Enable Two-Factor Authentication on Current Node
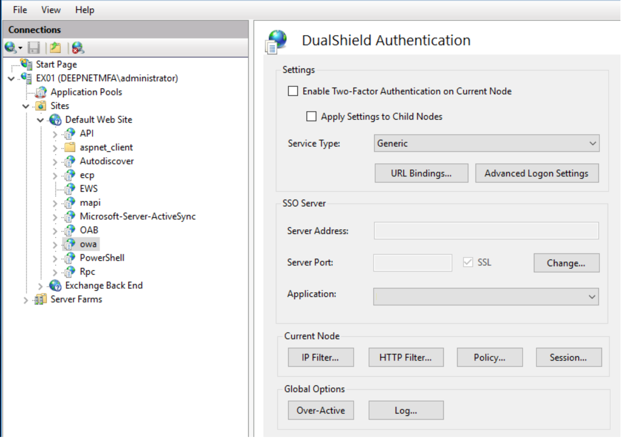Image resolution: width=623 pixels, height=439 pixels. [x=293, y=92]
